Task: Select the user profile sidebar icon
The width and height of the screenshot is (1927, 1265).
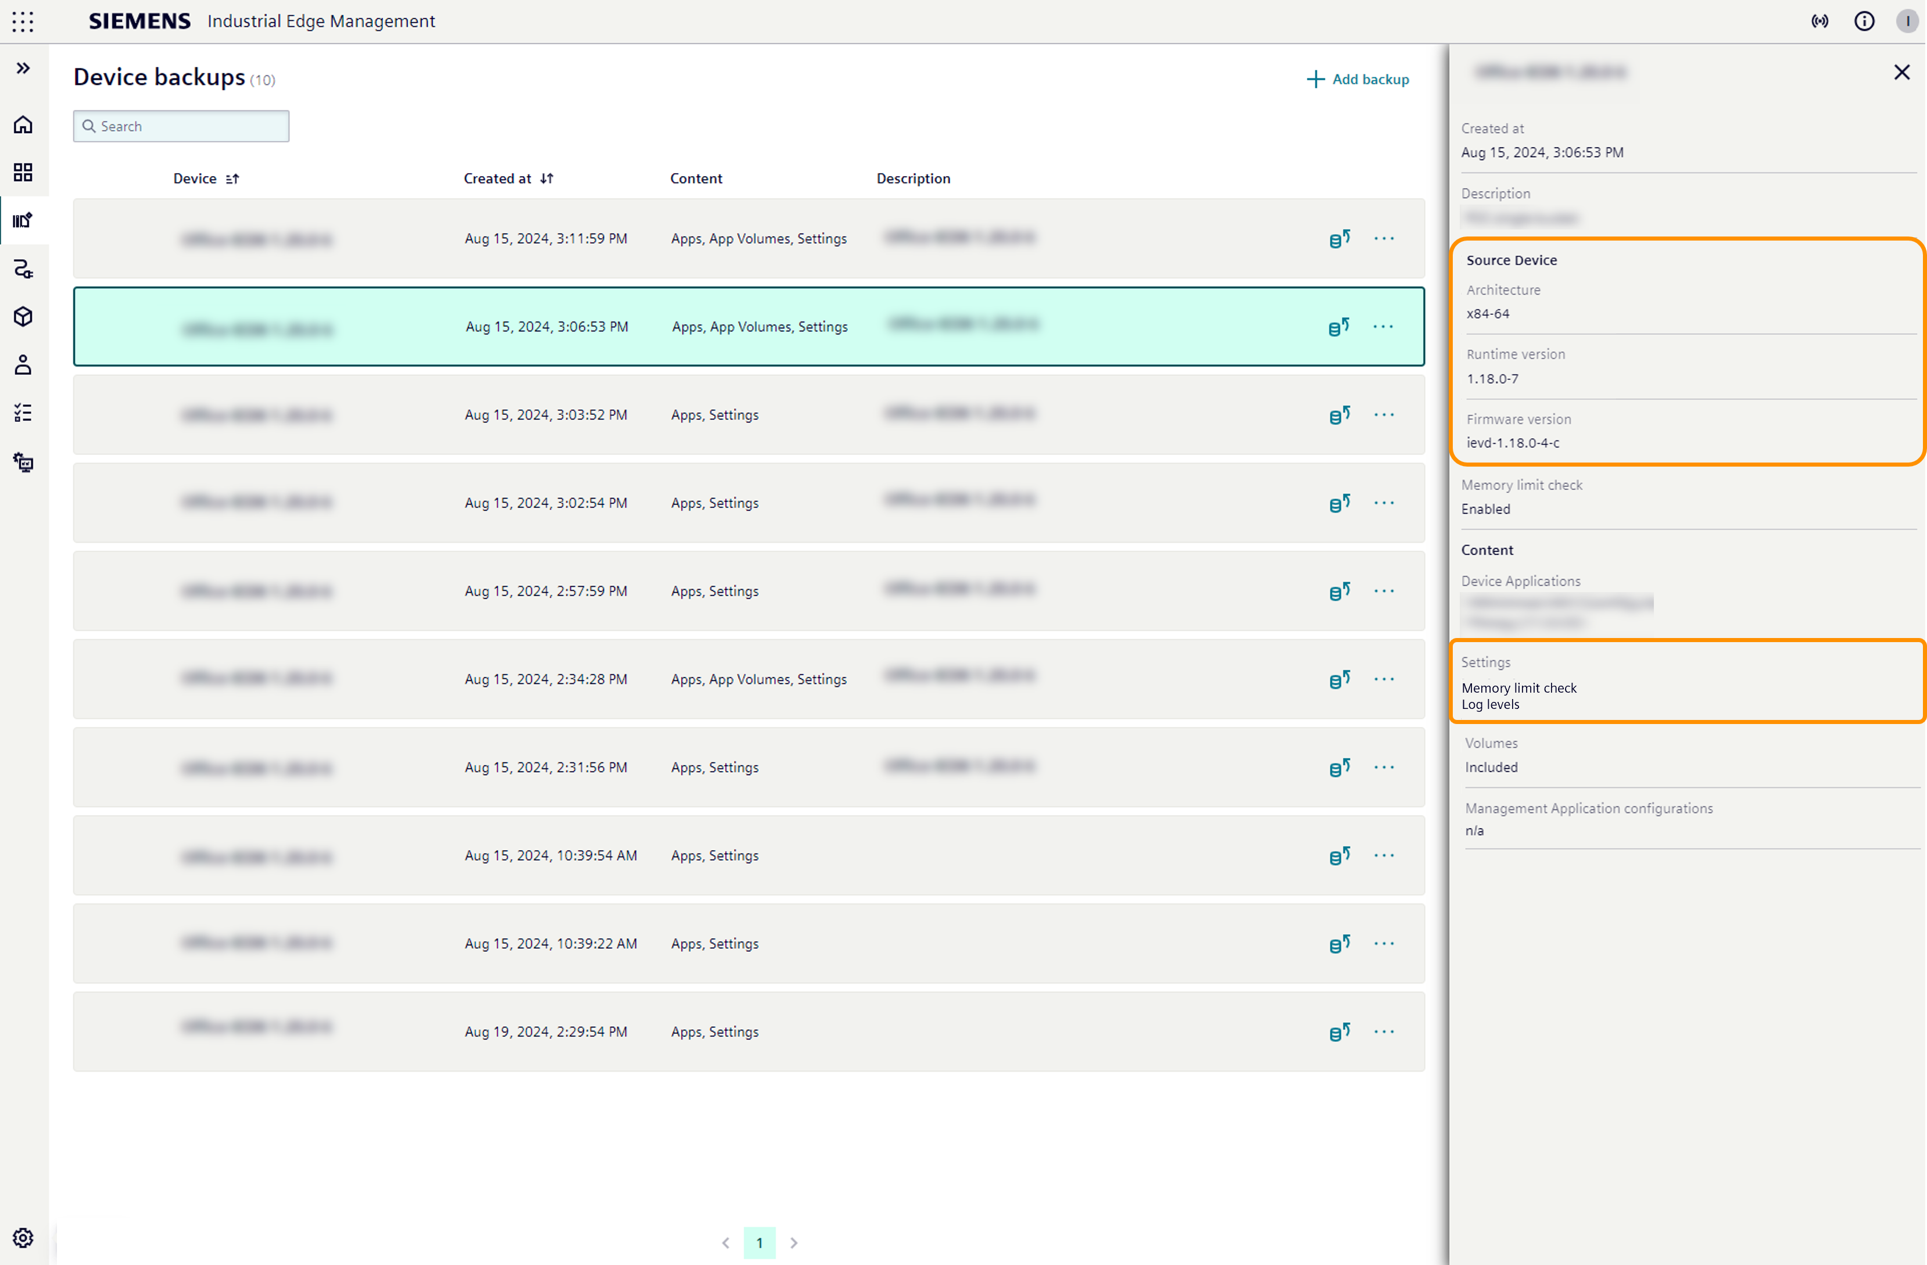Action: tap(23, 364)
